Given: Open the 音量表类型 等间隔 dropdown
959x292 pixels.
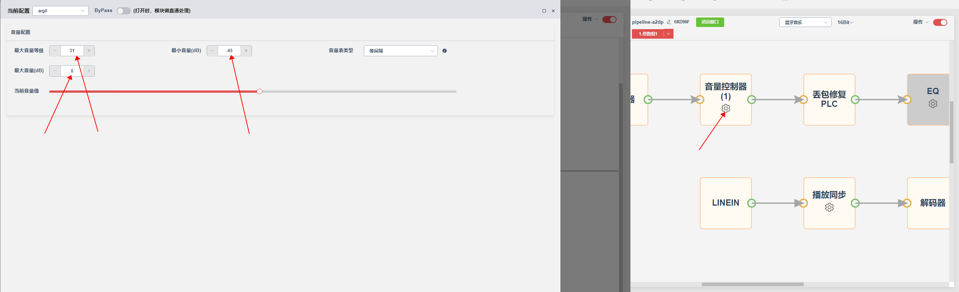Looking at the screenshot, I should click(x=401, y=51).
